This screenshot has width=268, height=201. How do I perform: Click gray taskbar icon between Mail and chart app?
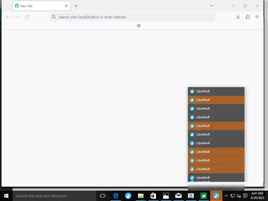(191, 196)
